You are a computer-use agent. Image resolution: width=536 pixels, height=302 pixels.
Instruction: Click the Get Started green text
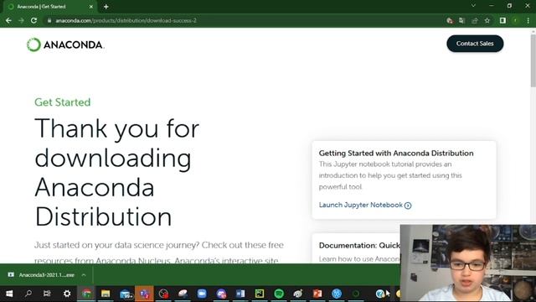tap(63, 102)
